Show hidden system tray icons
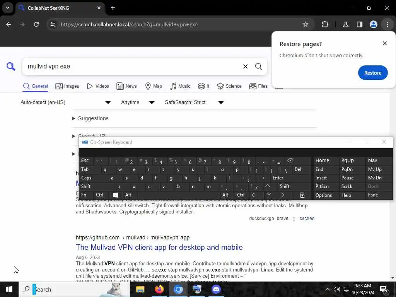396x297 pixels. click(327, 289)
